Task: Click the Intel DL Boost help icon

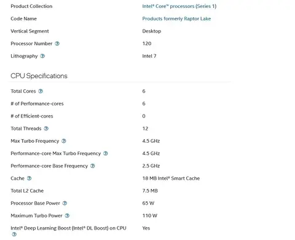Action: point(14,234)
